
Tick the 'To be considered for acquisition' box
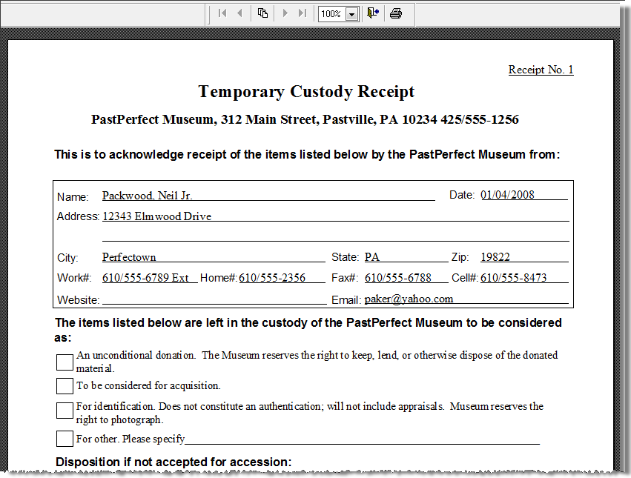coord(65,386)
